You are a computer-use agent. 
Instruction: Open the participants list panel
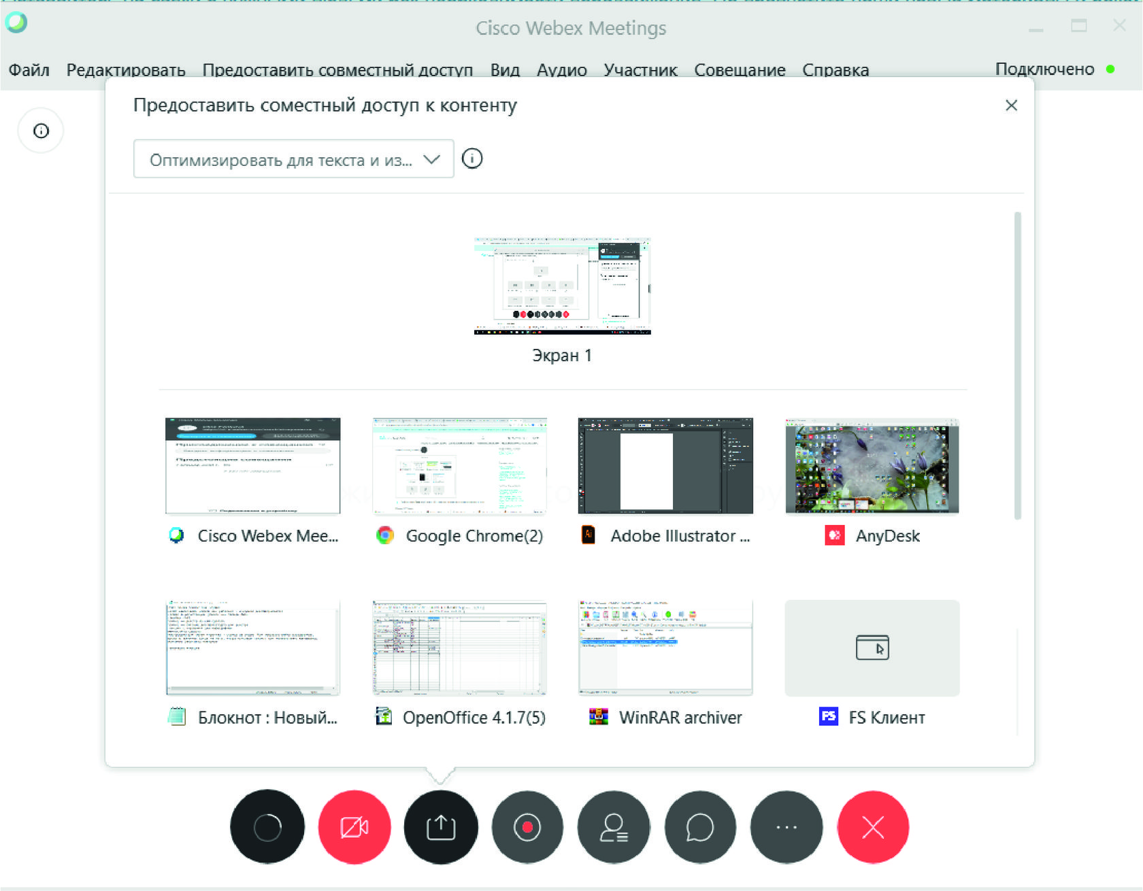(x=614, y=827)
